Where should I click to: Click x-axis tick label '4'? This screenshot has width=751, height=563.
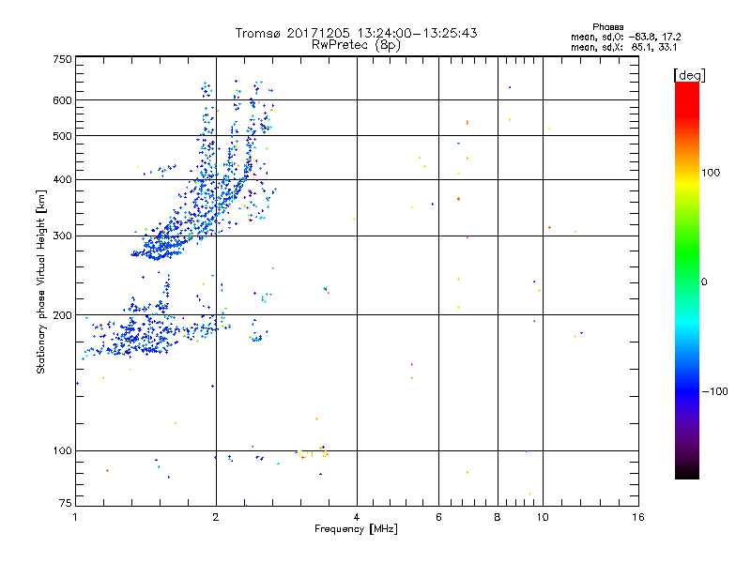[357, 517]
